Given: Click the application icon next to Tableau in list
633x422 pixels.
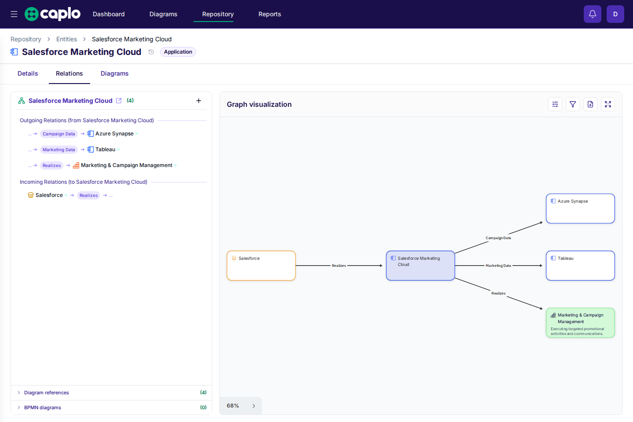Looking at the screenshot, I should [91, 149].
